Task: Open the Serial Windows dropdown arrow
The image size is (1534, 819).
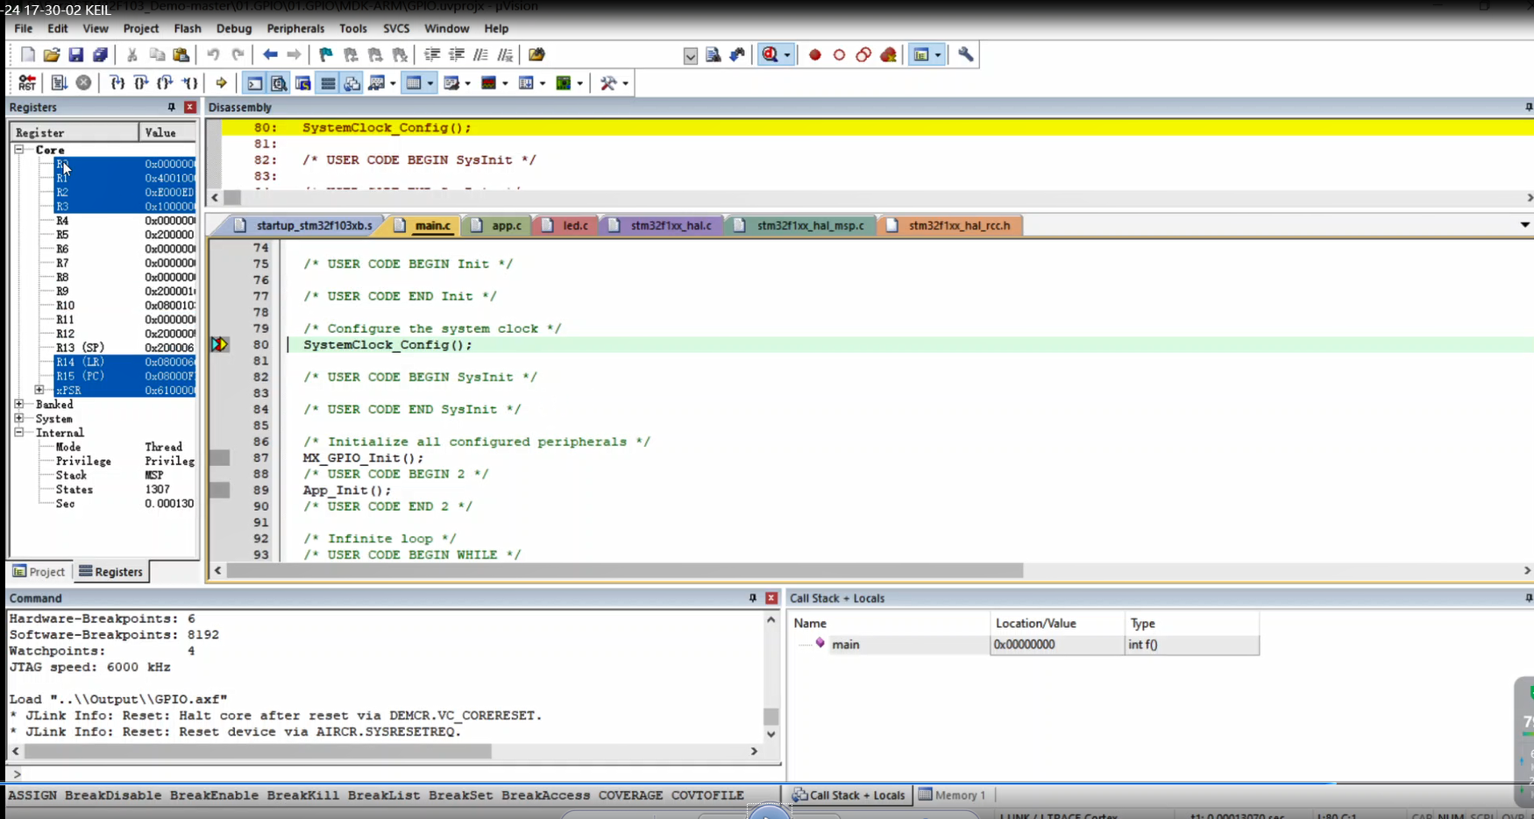Action: 468,83
